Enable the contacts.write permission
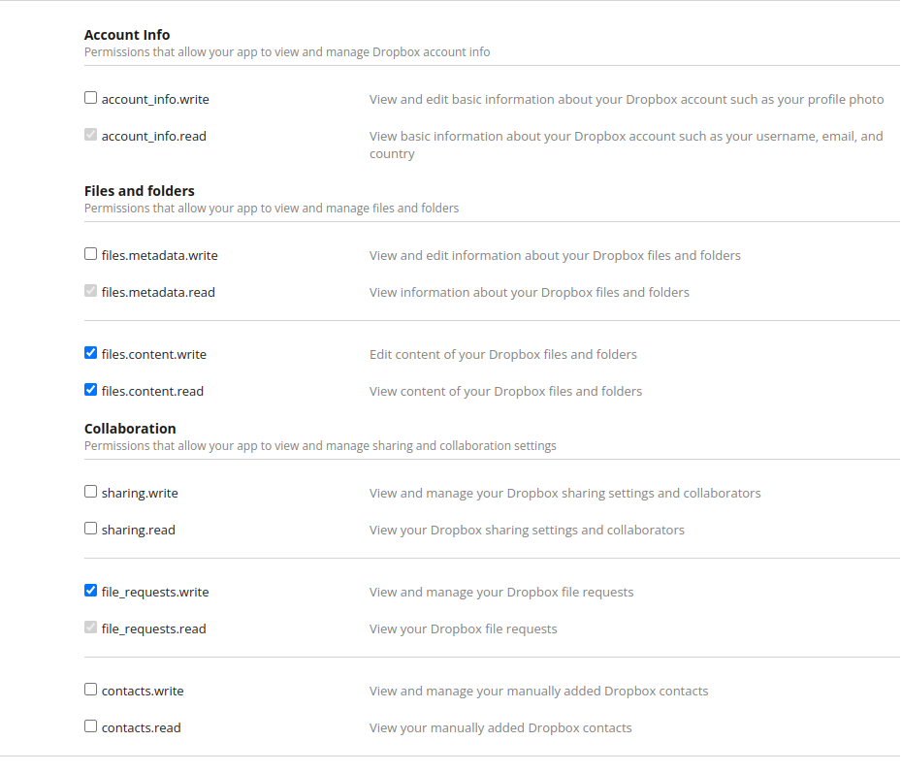The width and height of the screenshot is (902, 773). [90, 689]
